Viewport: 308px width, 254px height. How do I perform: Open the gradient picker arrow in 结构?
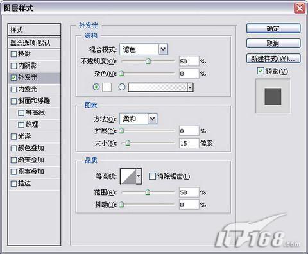[x=190, y=87]
